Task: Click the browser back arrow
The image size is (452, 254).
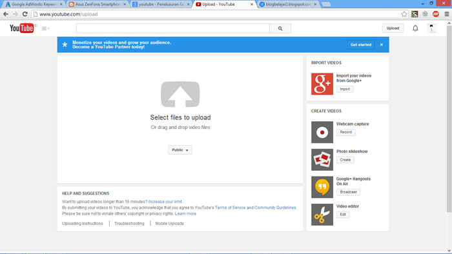Action: tap(6, 14)
